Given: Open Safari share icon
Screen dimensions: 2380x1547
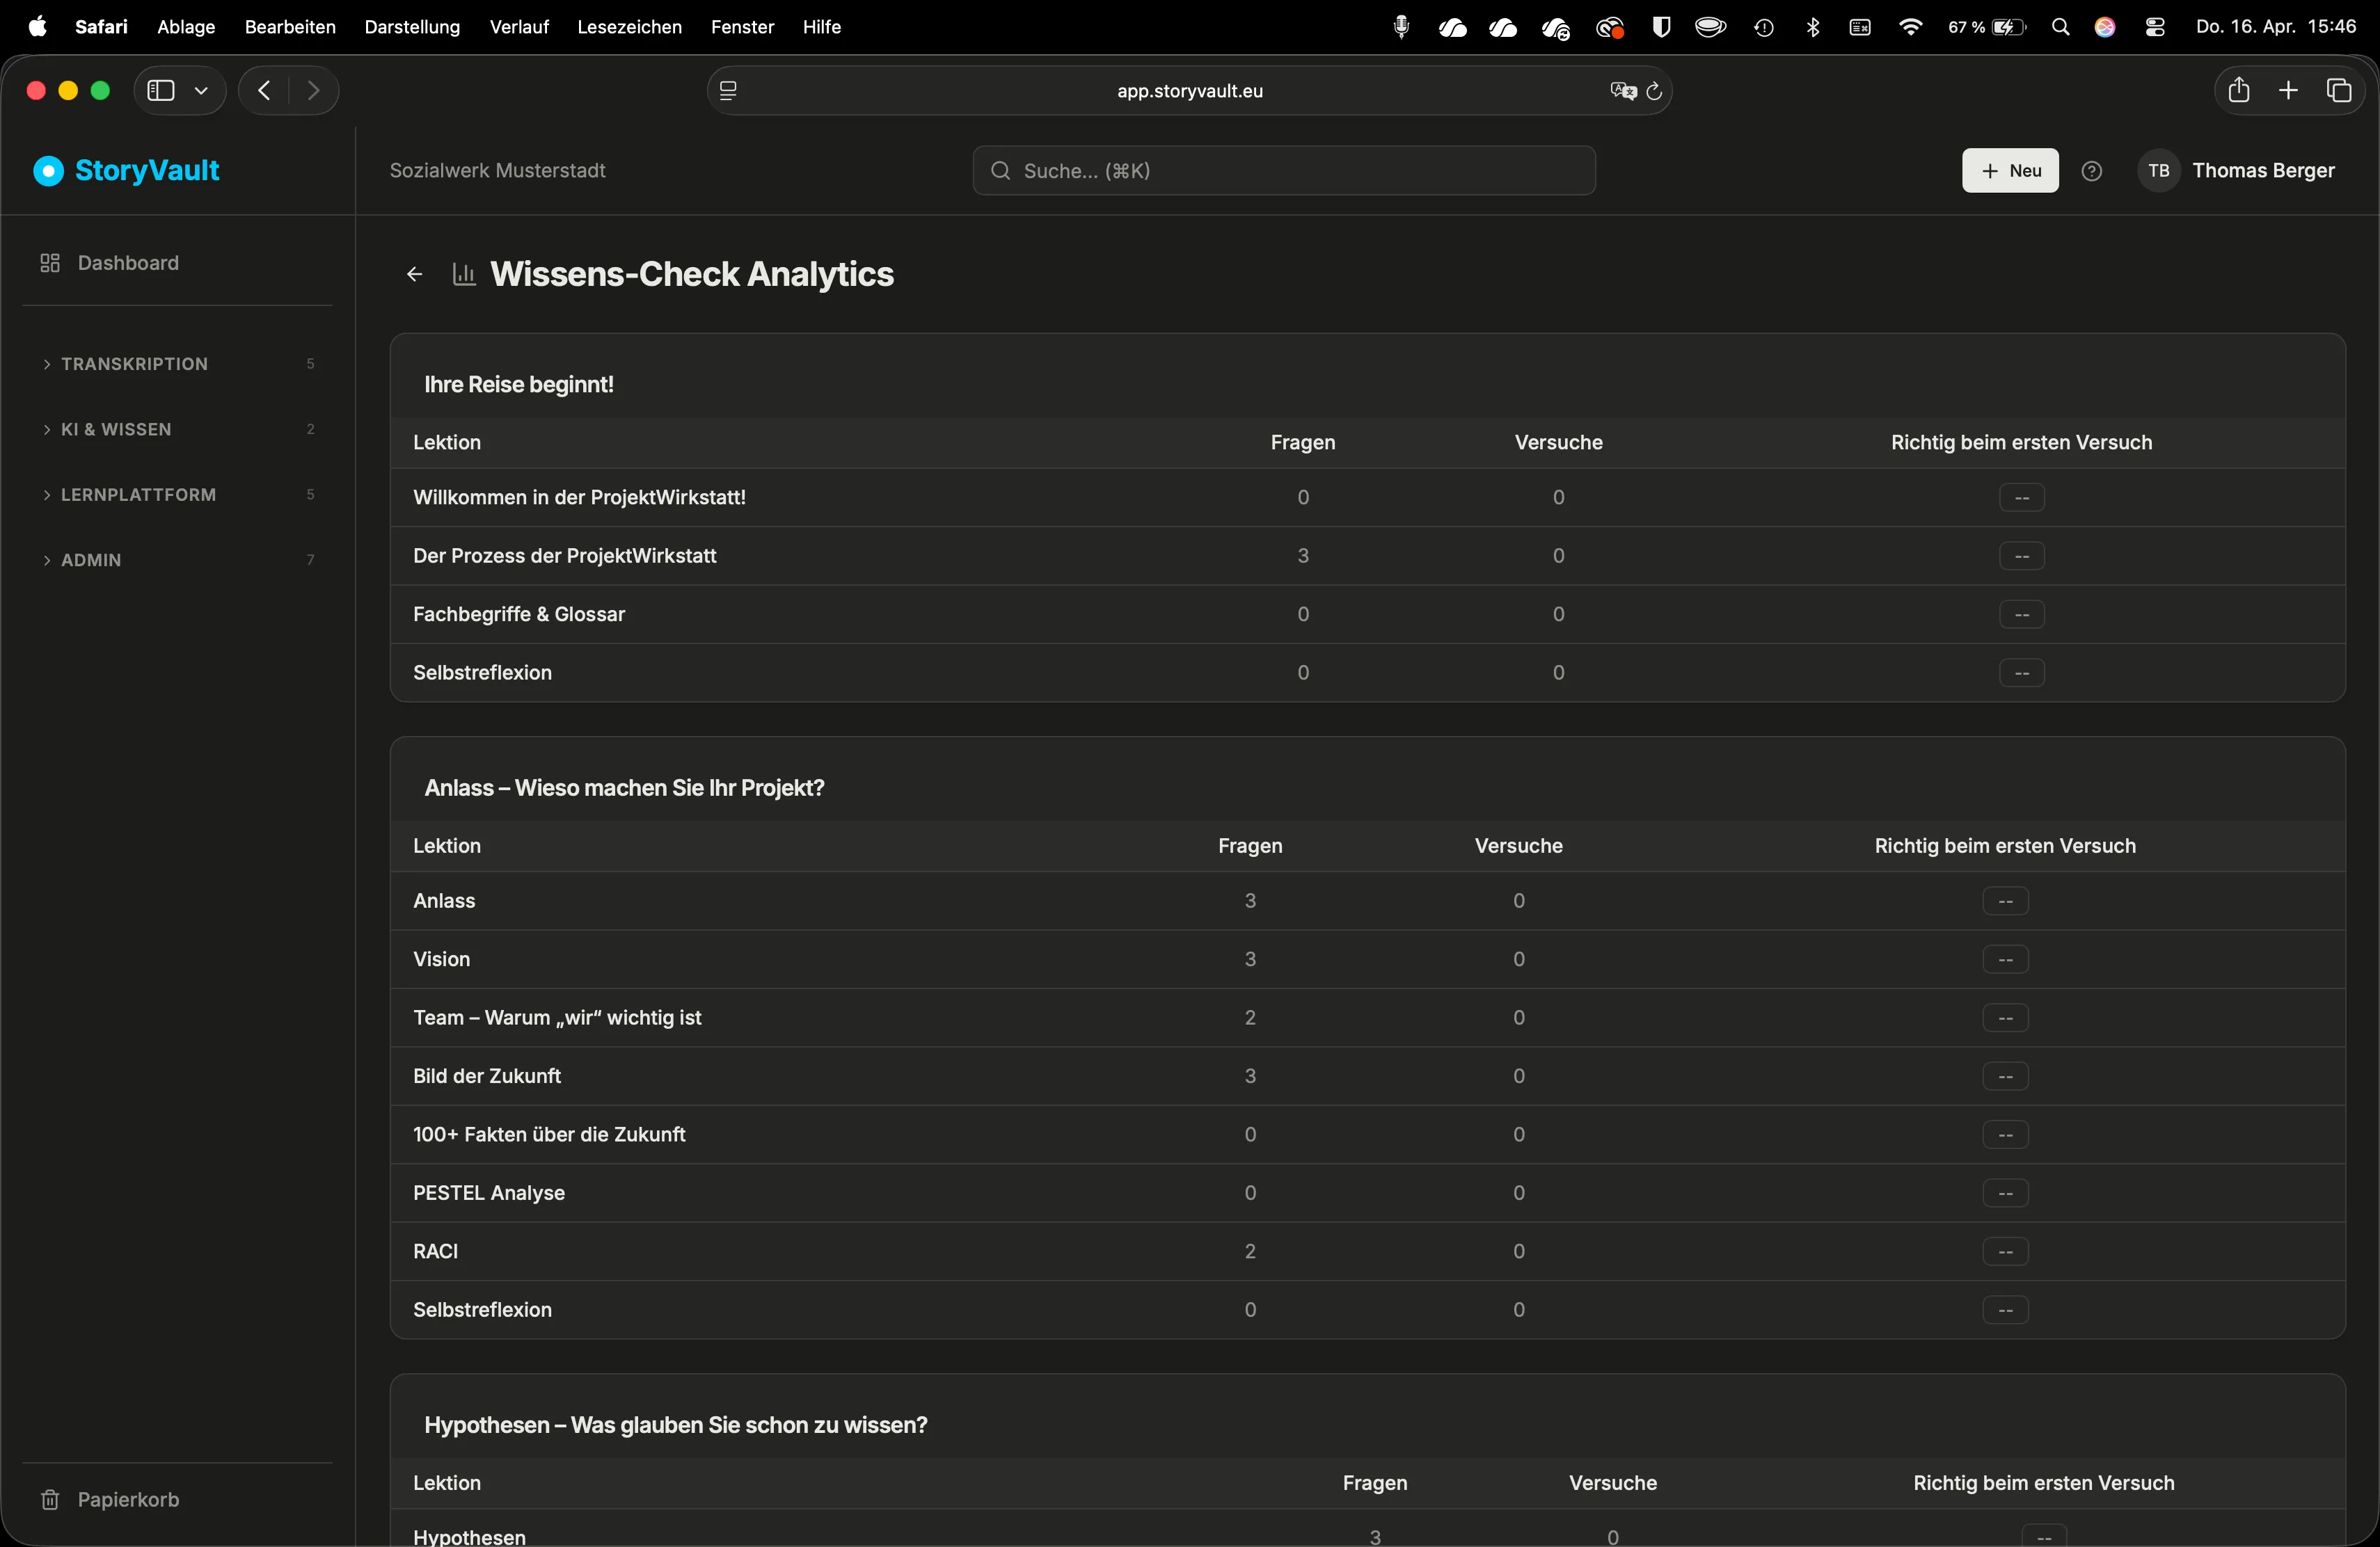Looking at the screenshot, I should tap(2239, 90).
